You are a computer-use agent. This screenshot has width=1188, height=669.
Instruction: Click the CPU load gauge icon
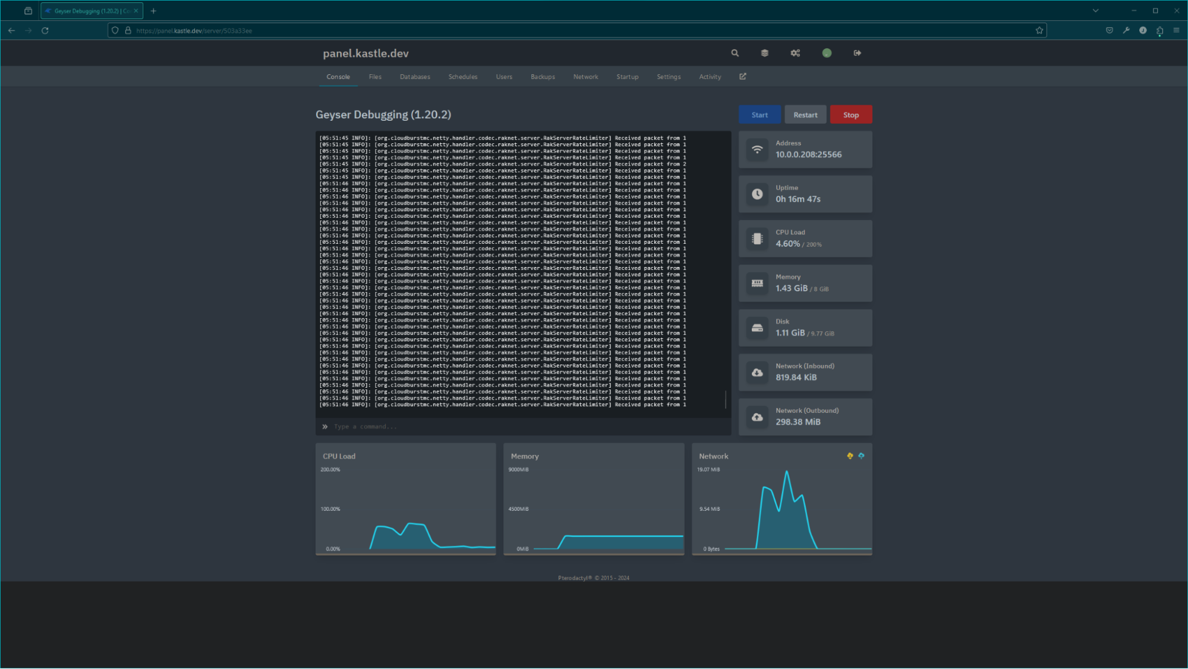tap(757, 238)
